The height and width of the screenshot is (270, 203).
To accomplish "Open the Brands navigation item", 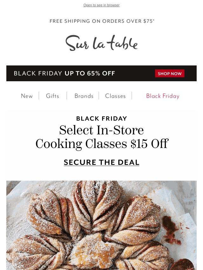I will (84, 96).
